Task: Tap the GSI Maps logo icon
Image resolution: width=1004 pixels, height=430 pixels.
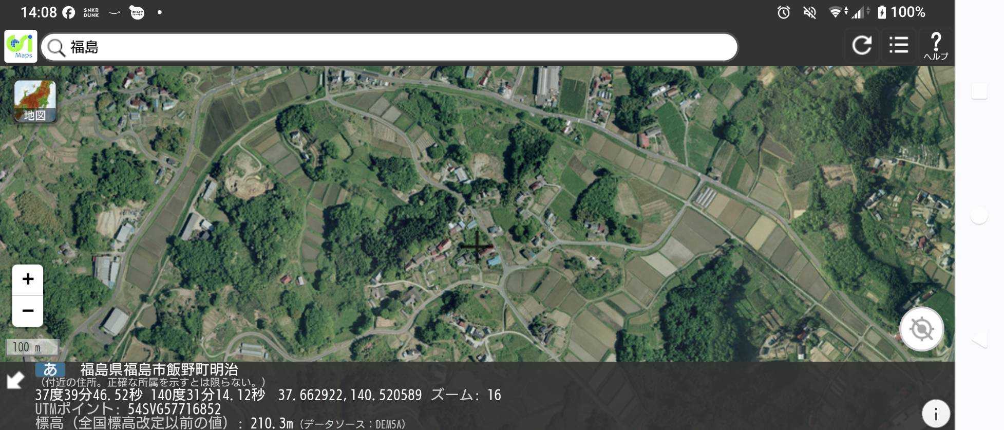Action: pyautogui.click(x=21, y=46)
